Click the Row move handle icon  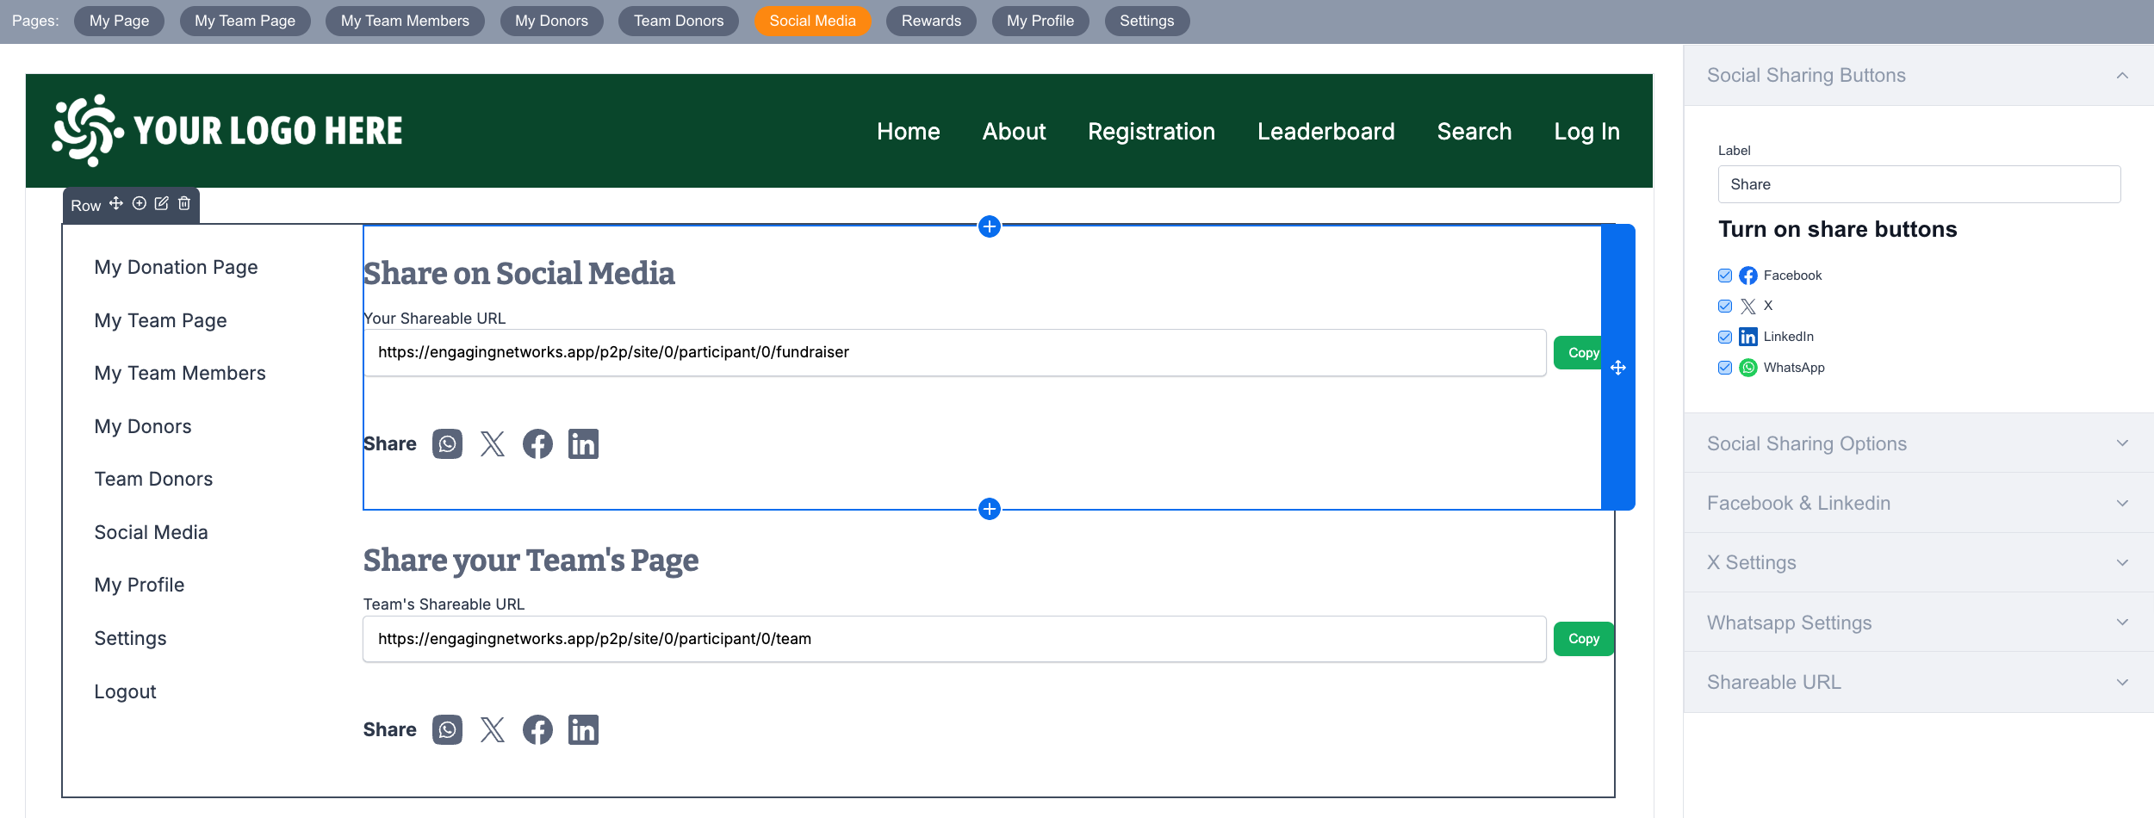(116, 203)
